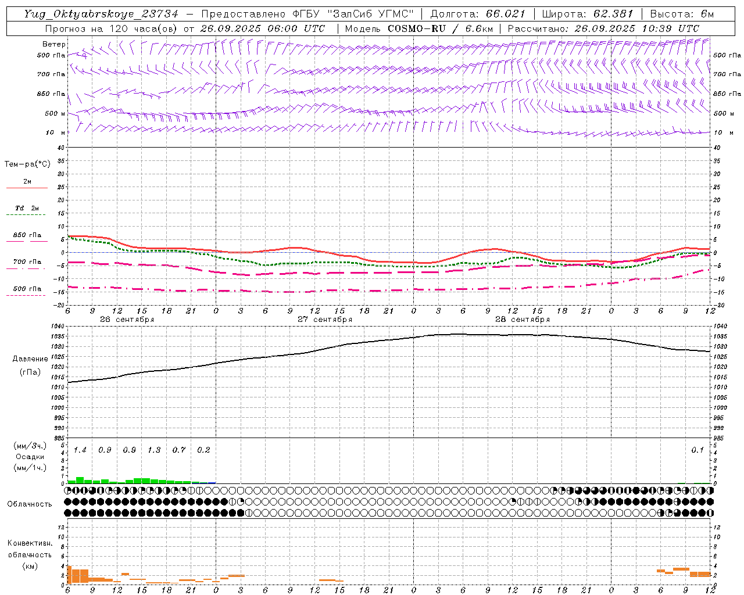
Task: Click the Давление pressure panel label
Action: [30, 359]
